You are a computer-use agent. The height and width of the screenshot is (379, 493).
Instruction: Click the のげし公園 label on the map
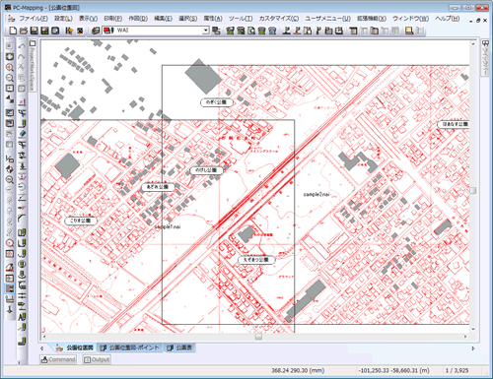pyautogui.click(x=206, y=170)
